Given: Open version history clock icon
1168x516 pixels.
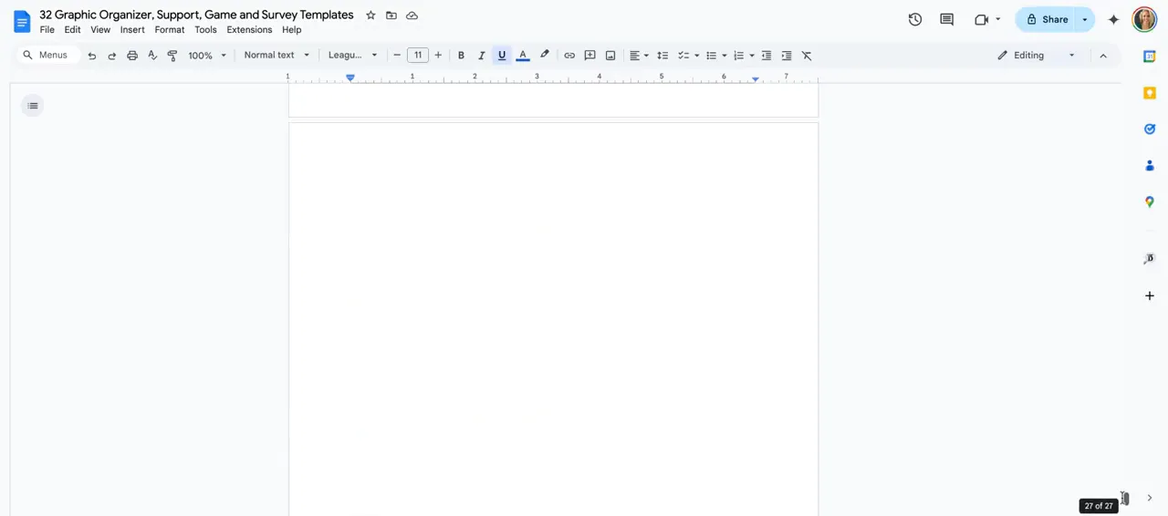Looking at the screenshot, I should 915,19.
